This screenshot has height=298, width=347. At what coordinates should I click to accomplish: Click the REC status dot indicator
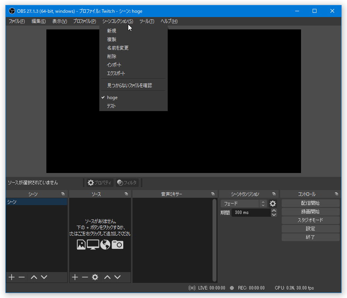click(232, 288)
